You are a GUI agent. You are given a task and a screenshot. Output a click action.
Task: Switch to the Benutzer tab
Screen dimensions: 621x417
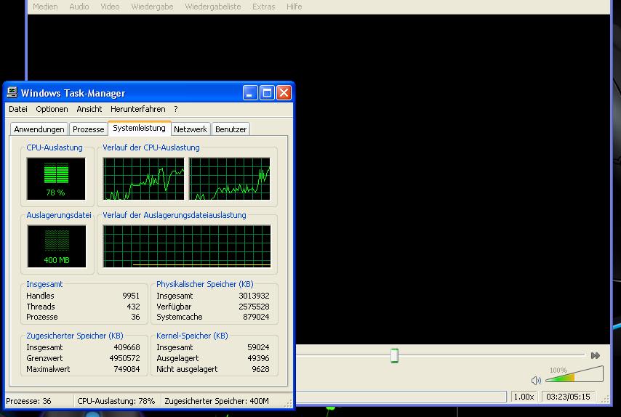(231, 129)
